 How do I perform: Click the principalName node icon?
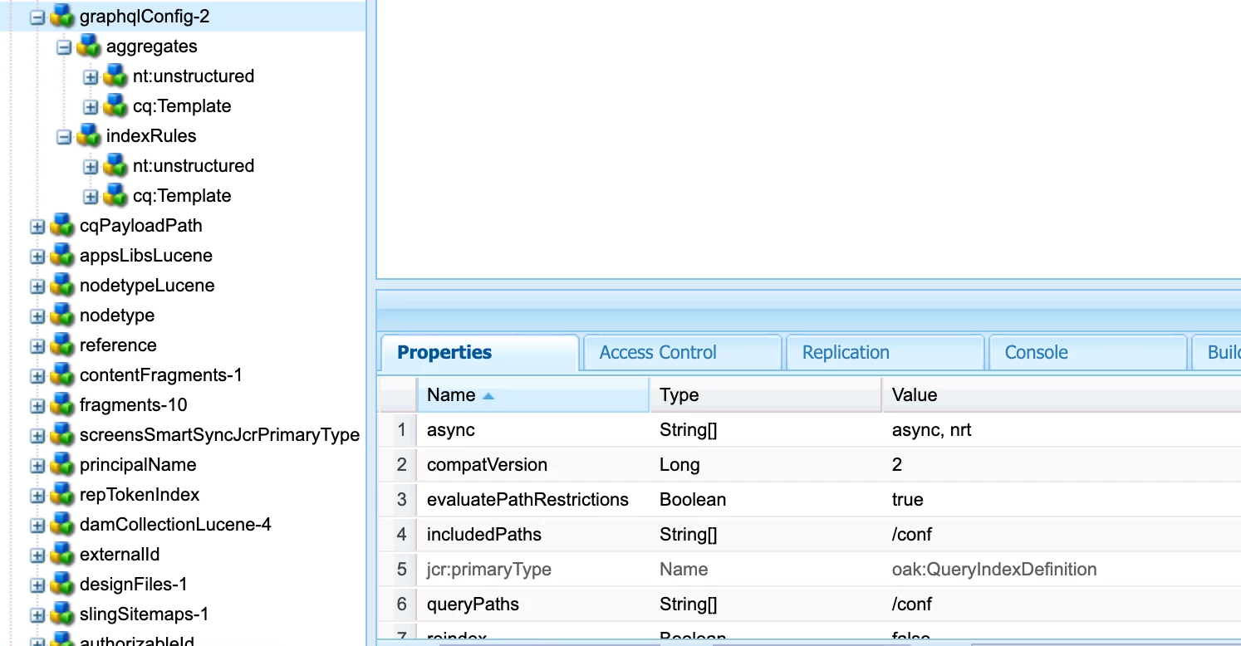(62, 465)
